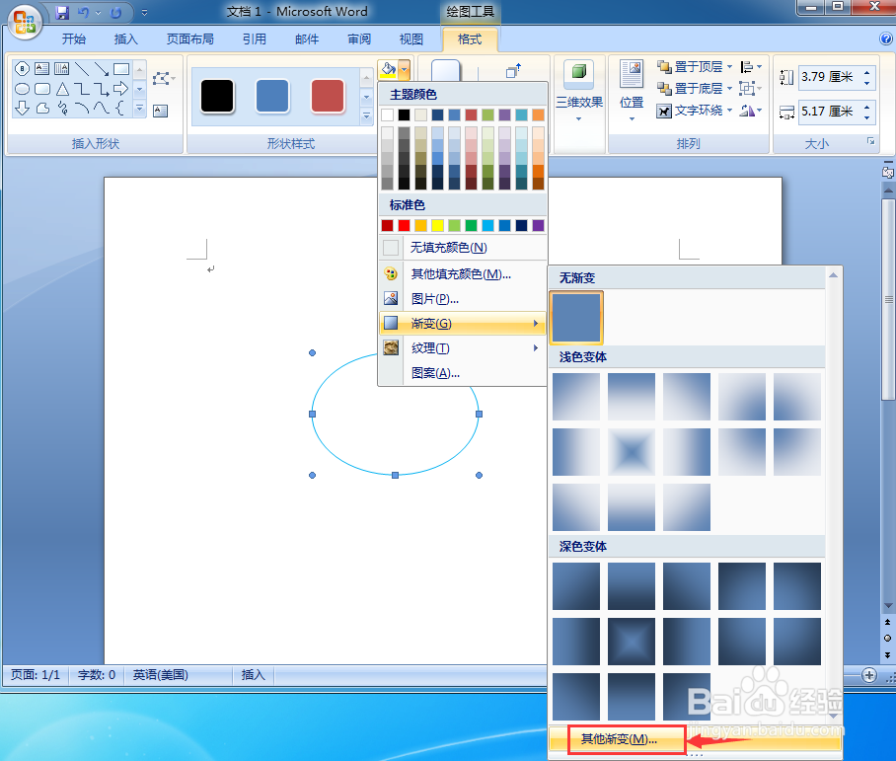Click the shape height field 3.79 厘米
This screenshot has height=761, width=896.
click(830, 77)
